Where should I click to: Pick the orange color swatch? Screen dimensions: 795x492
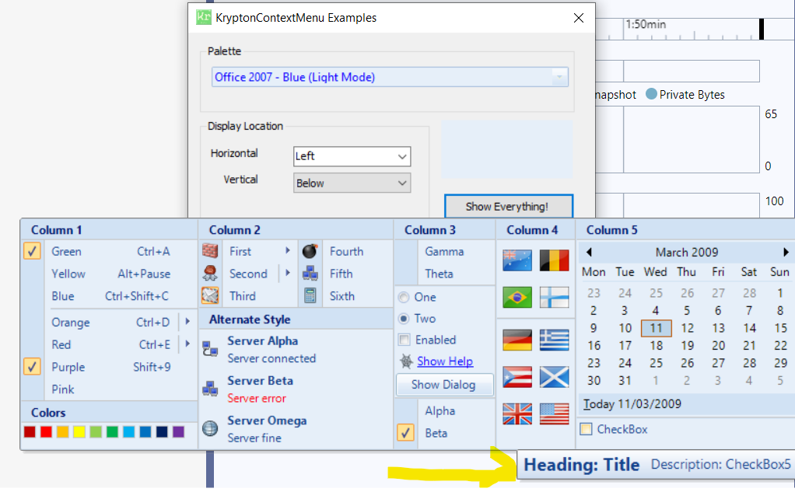(x=62, y=431)
